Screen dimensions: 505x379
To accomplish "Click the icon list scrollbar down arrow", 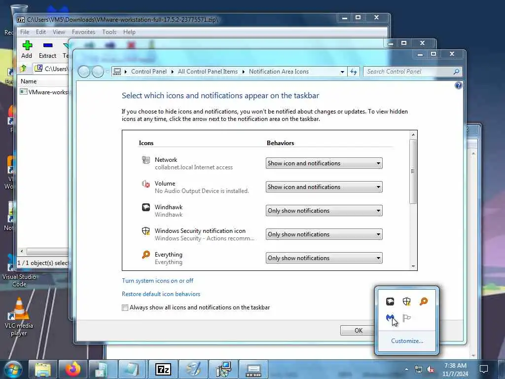I will [413, 266].
